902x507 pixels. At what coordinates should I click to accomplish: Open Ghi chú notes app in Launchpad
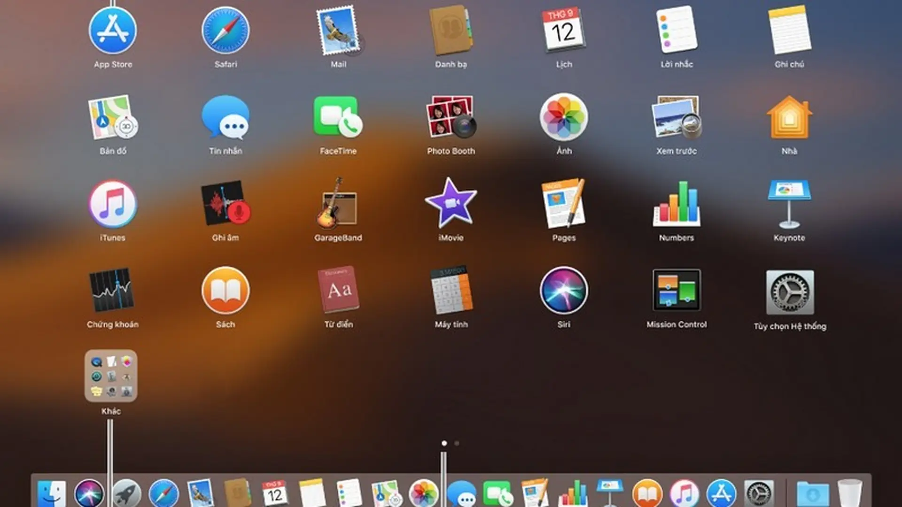pos(789,31)
